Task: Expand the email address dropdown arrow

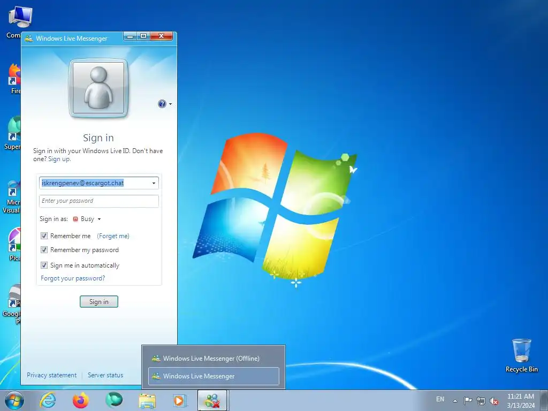Action: click(154, 183)
